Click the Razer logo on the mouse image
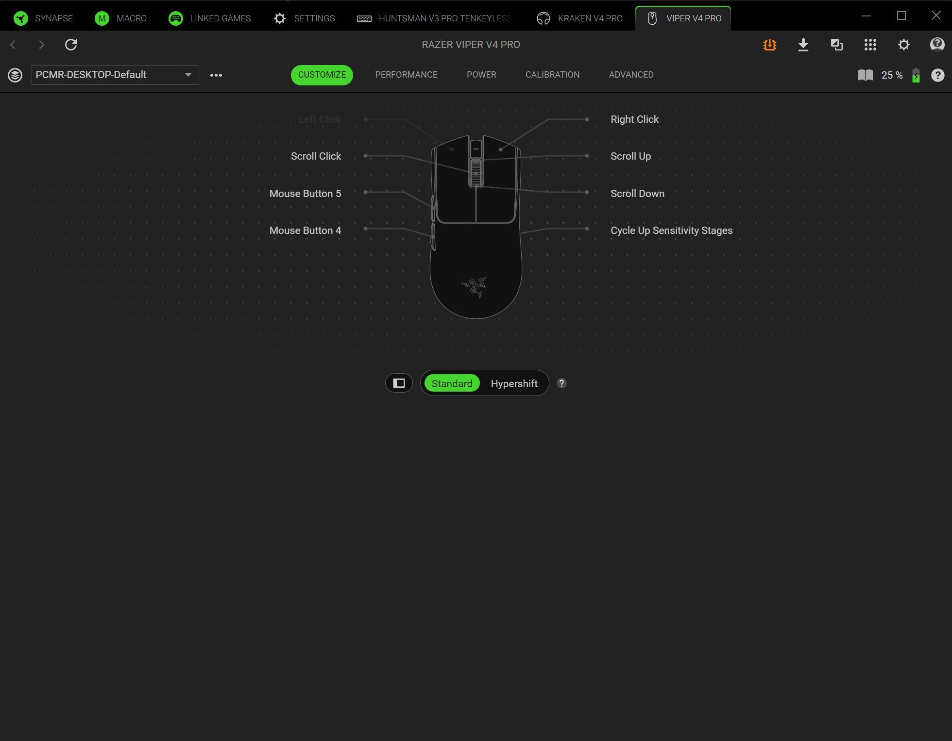The height and width of the screenshot is (741, 952). [474, 287]
